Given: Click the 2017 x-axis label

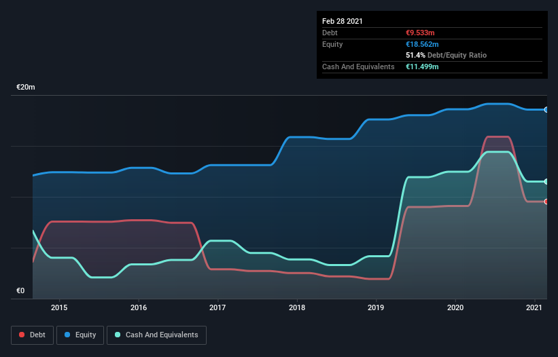Looking at the screenshot, I should click(217, 307).
